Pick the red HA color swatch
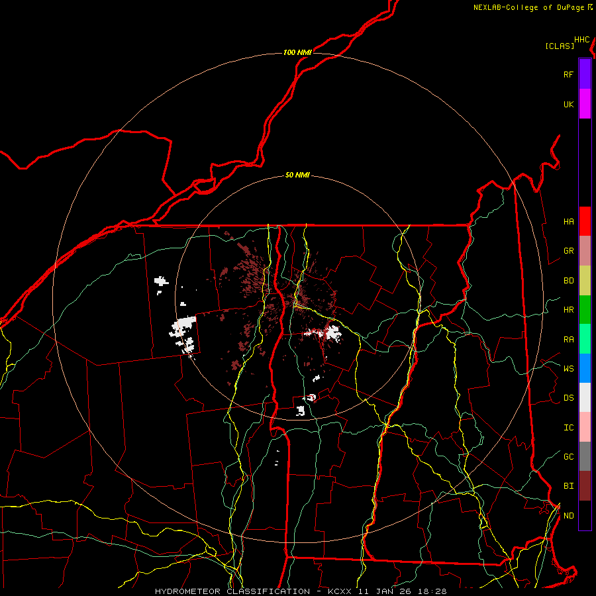Screen dimensions: 596x596 [585, 221]
